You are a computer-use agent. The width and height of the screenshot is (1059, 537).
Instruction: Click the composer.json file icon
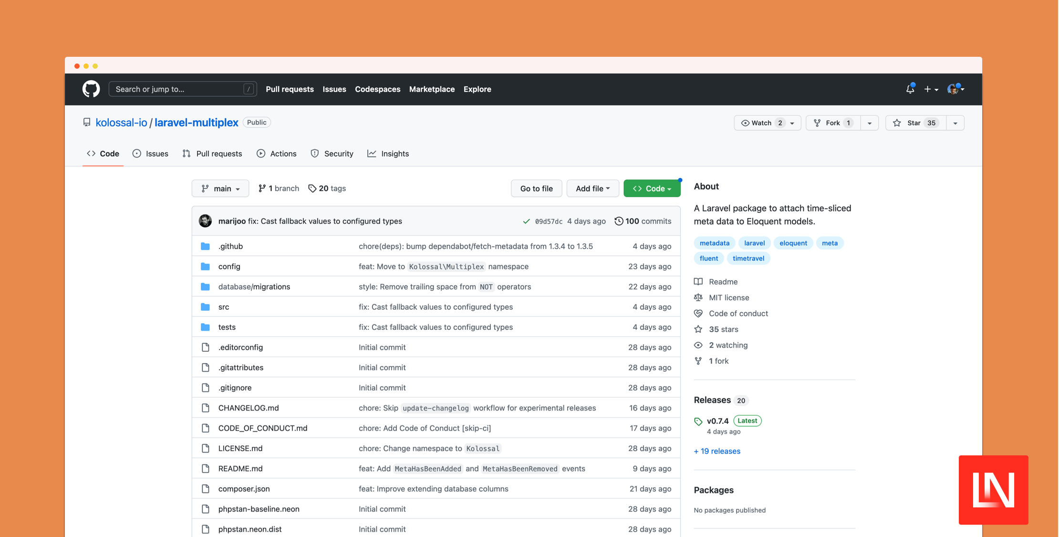click(205, 489)
